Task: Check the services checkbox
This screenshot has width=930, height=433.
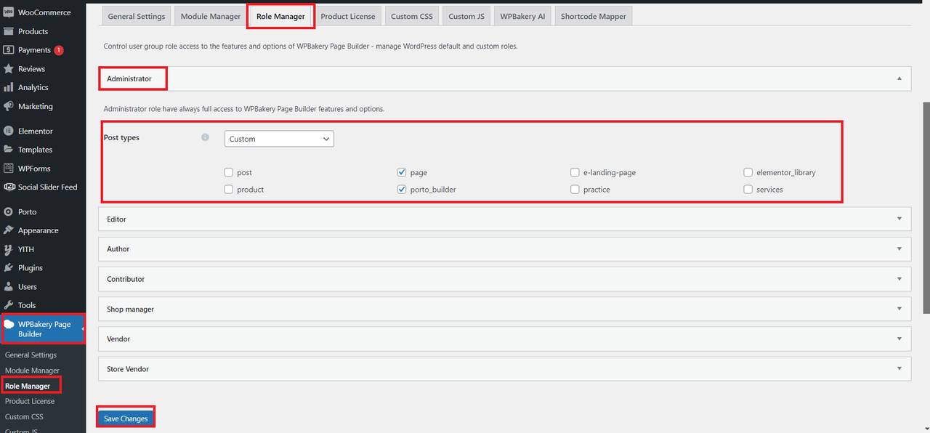Action: pyautogui.click(x=748, y=190)
